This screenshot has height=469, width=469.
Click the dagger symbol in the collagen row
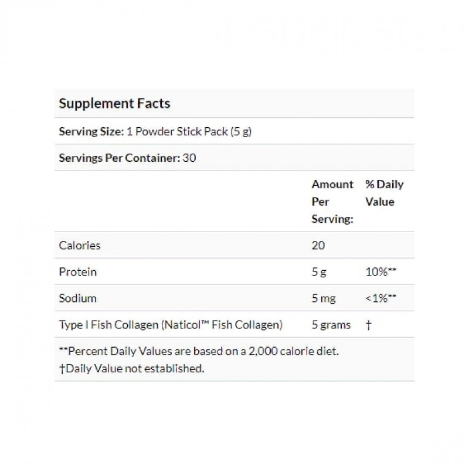click(368, 325)
